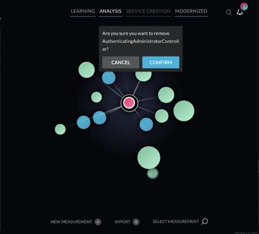The width and height of the screenshot is (259, 234).
Task: Select the leftmost blue node
Action: click(x=84, y=122)
